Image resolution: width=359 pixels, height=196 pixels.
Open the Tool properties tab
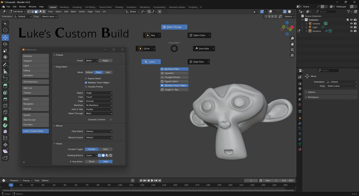pyautogui.click(x=300, y=77)
